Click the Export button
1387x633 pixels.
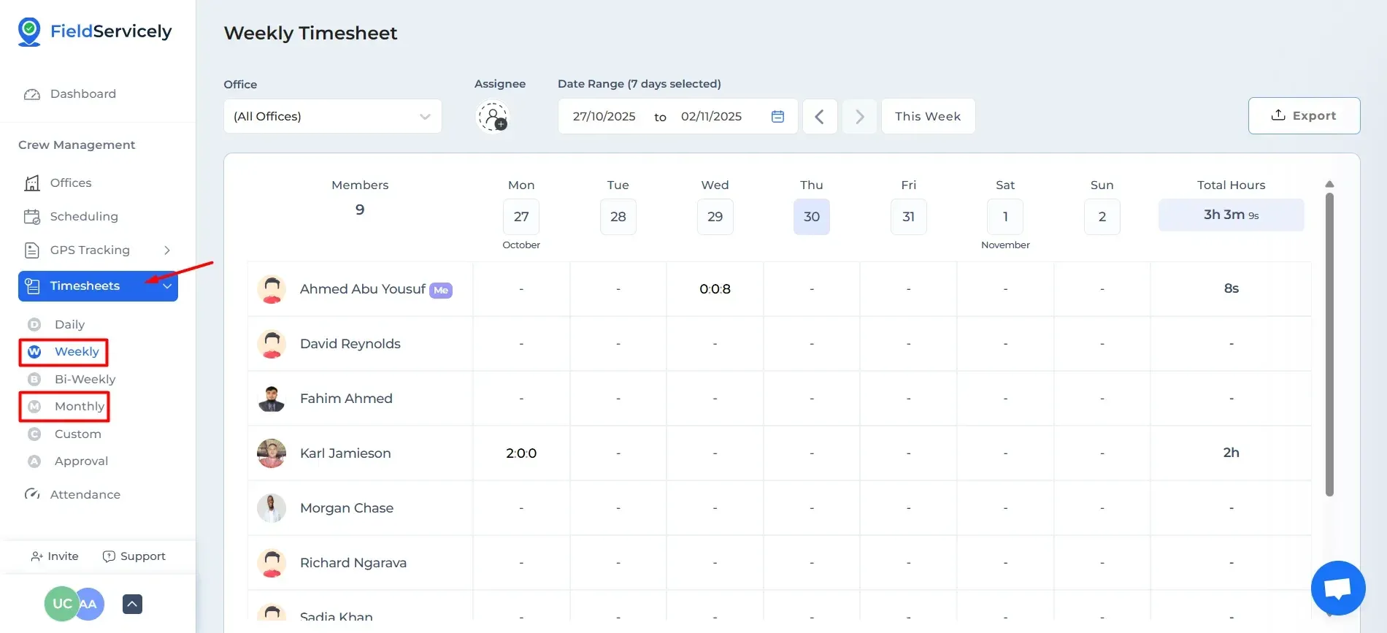point(1303,115)
